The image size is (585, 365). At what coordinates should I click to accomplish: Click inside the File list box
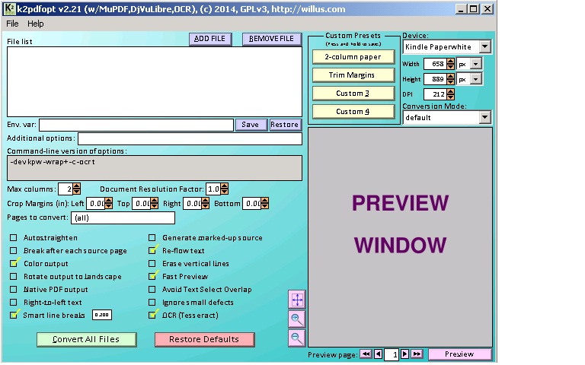pyautogui.click(x=155, y=81)
